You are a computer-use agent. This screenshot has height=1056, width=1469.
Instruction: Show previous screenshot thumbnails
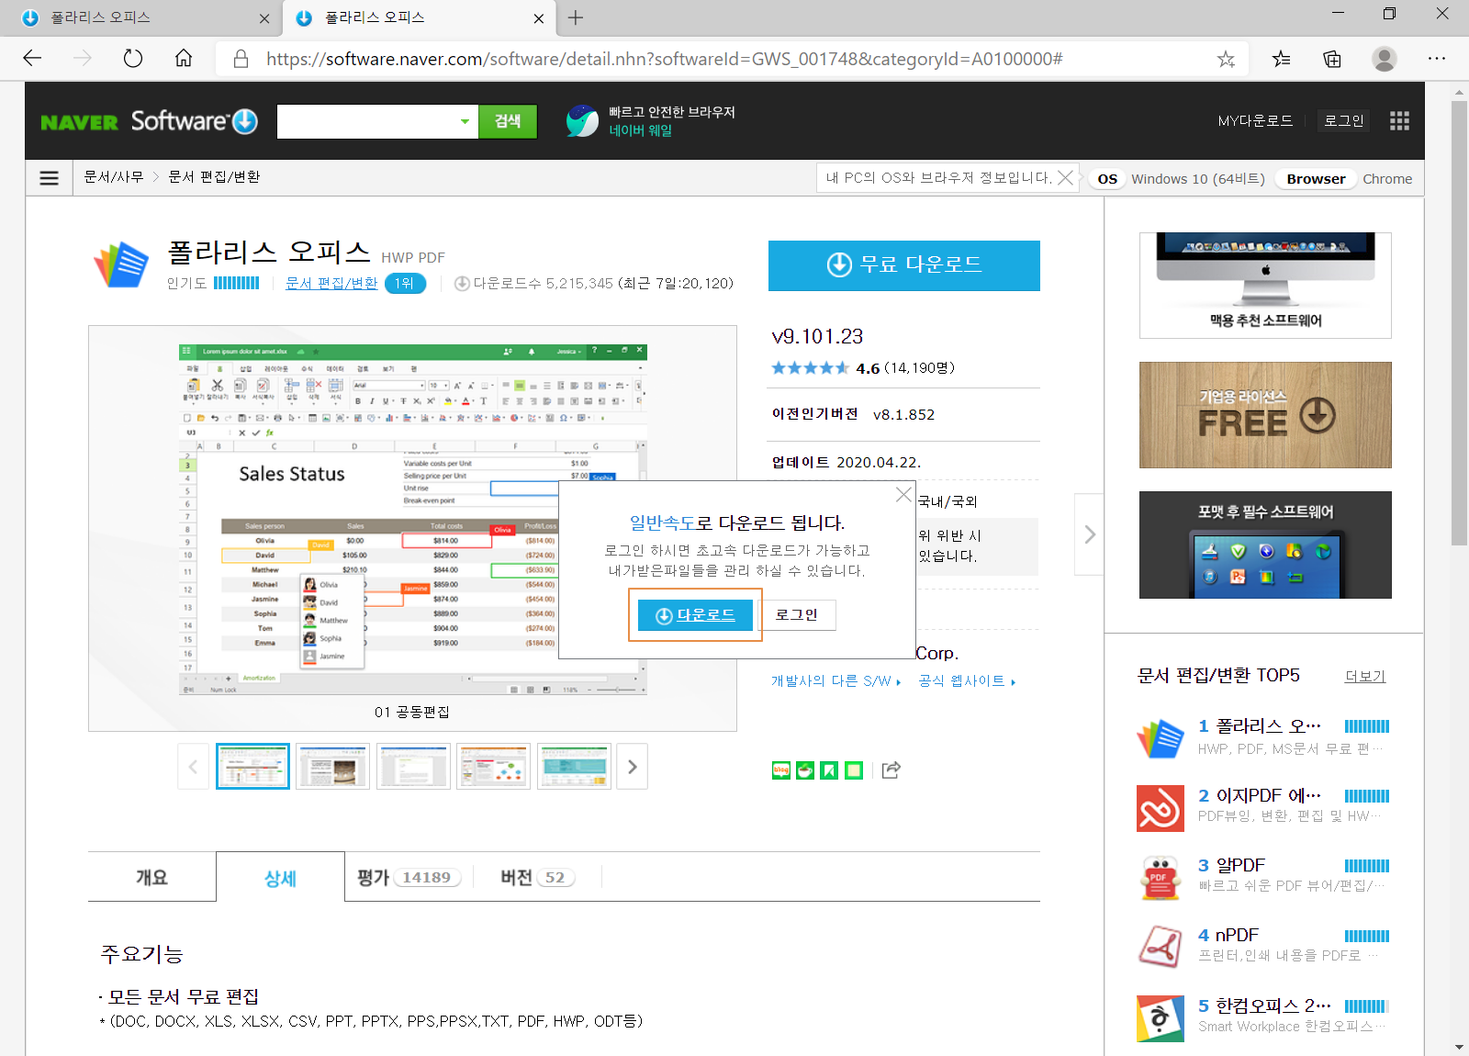(193, 767)
